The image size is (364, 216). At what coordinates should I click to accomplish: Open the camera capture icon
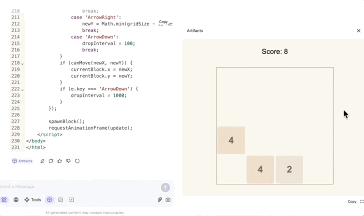coord(168,200)
